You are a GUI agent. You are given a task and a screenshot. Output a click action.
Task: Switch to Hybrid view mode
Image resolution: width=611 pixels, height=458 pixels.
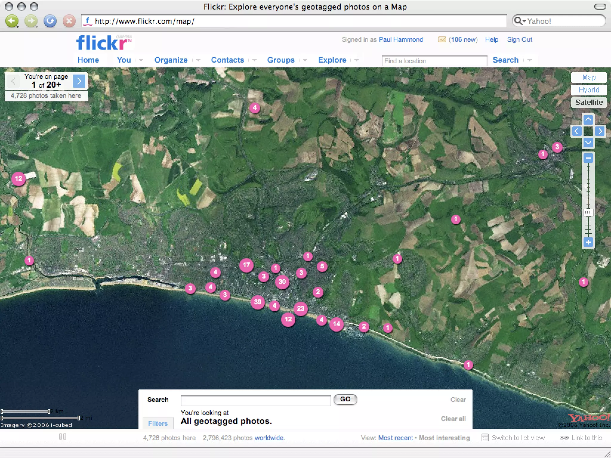pos(589,90)
